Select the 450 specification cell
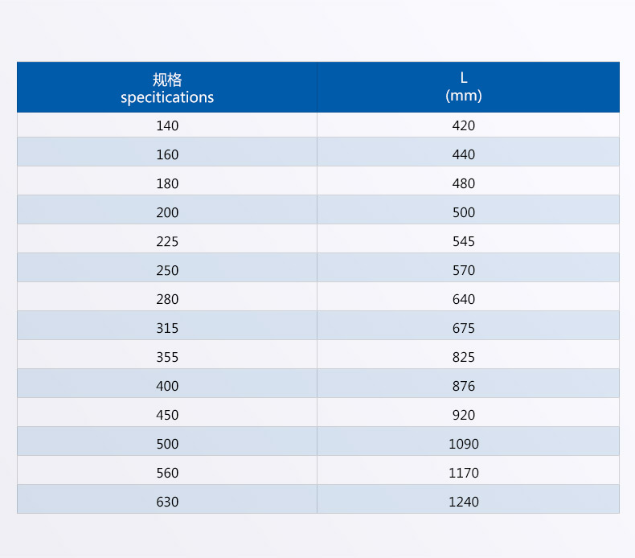The image size is (635, 558). [167, 415]
